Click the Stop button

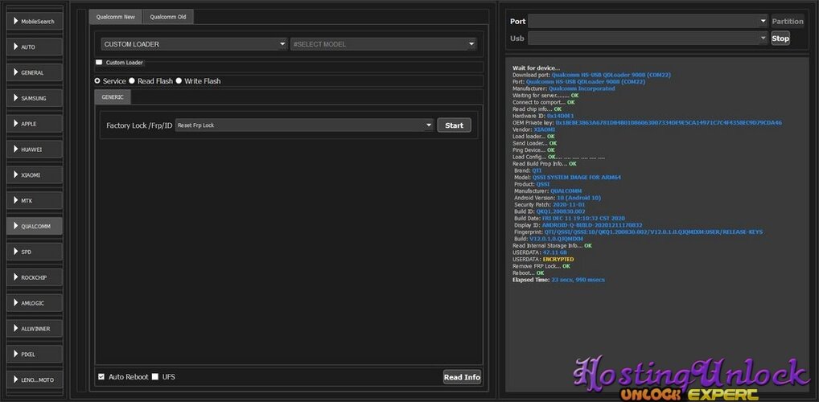[x=780, y=38]
